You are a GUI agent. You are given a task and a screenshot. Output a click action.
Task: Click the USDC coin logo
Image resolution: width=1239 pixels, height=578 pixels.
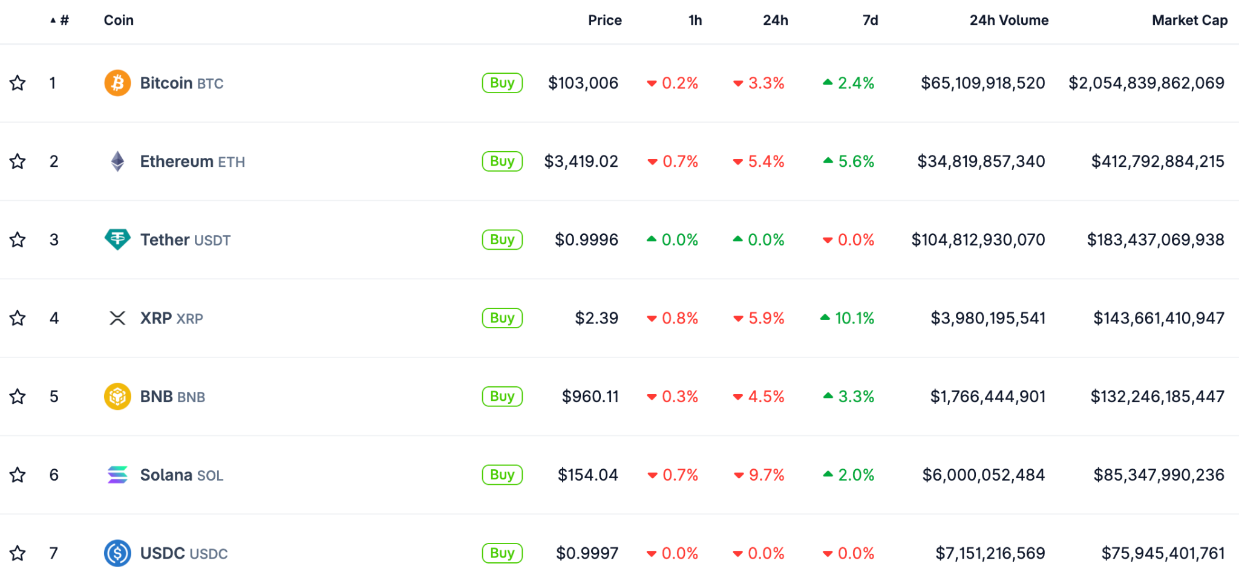(x=117, y=553)
